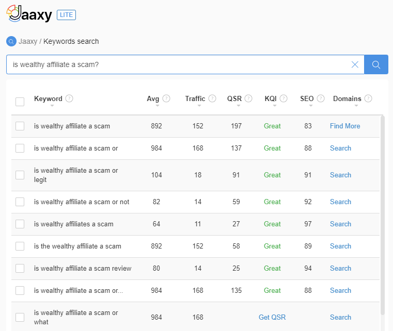
Task: Click Traffic value 11
Action: click(198, 224)
